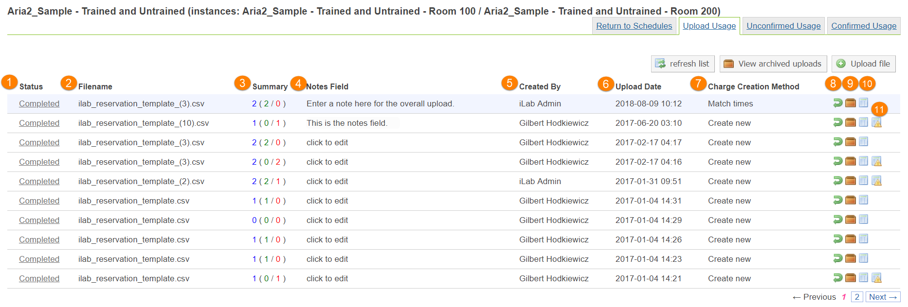
Task: Open Completed status link for 2018-08-09 upload
Action: pos(39,103)
